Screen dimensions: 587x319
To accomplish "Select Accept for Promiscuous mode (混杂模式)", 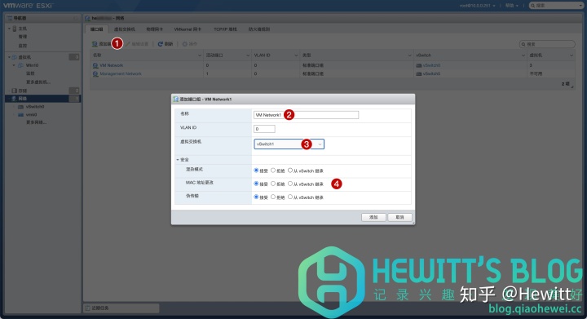I will [257, 171].
